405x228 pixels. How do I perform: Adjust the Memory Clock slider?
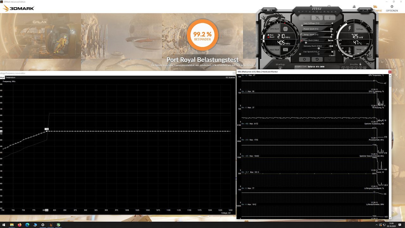(x=316, y=48)
